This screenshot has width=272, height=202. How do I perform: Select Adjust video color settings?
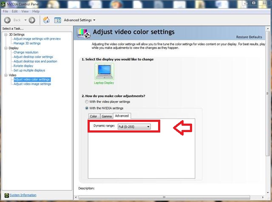32,80
